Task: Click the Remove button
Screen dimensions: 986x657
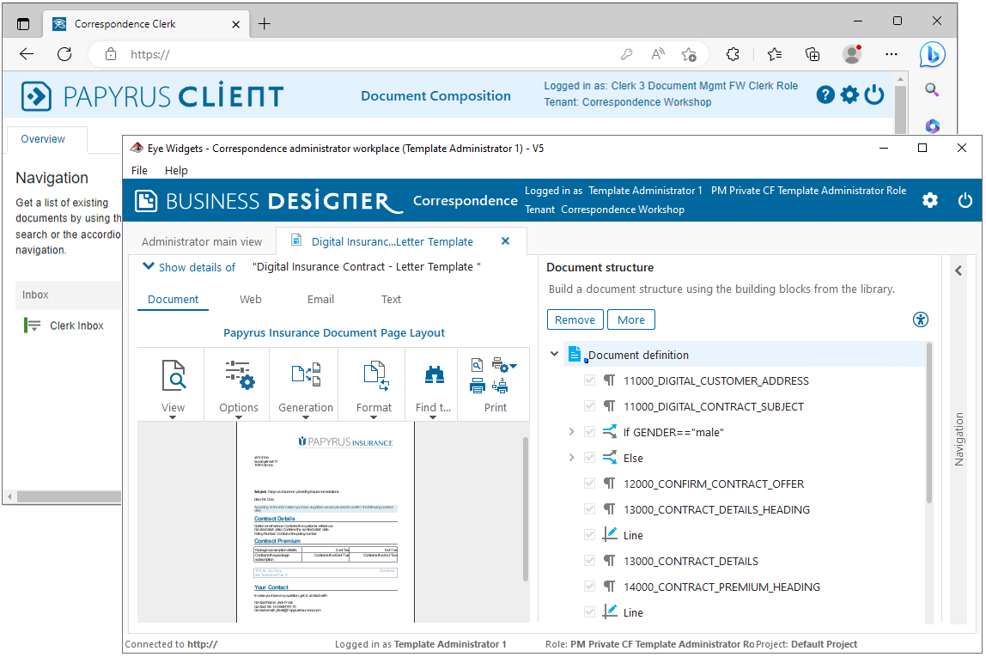Action: 575,319
